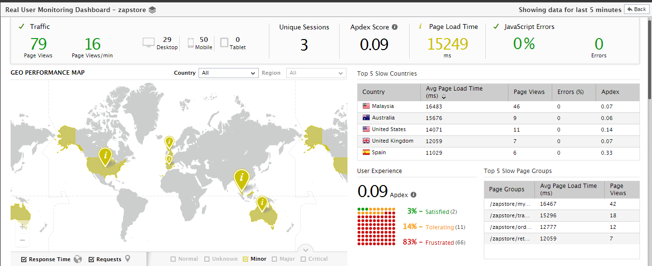Click the Country column header
Image resolution: width=652 pixels, height=266 pixels.
pyautogui.click(x=389, y=92)
